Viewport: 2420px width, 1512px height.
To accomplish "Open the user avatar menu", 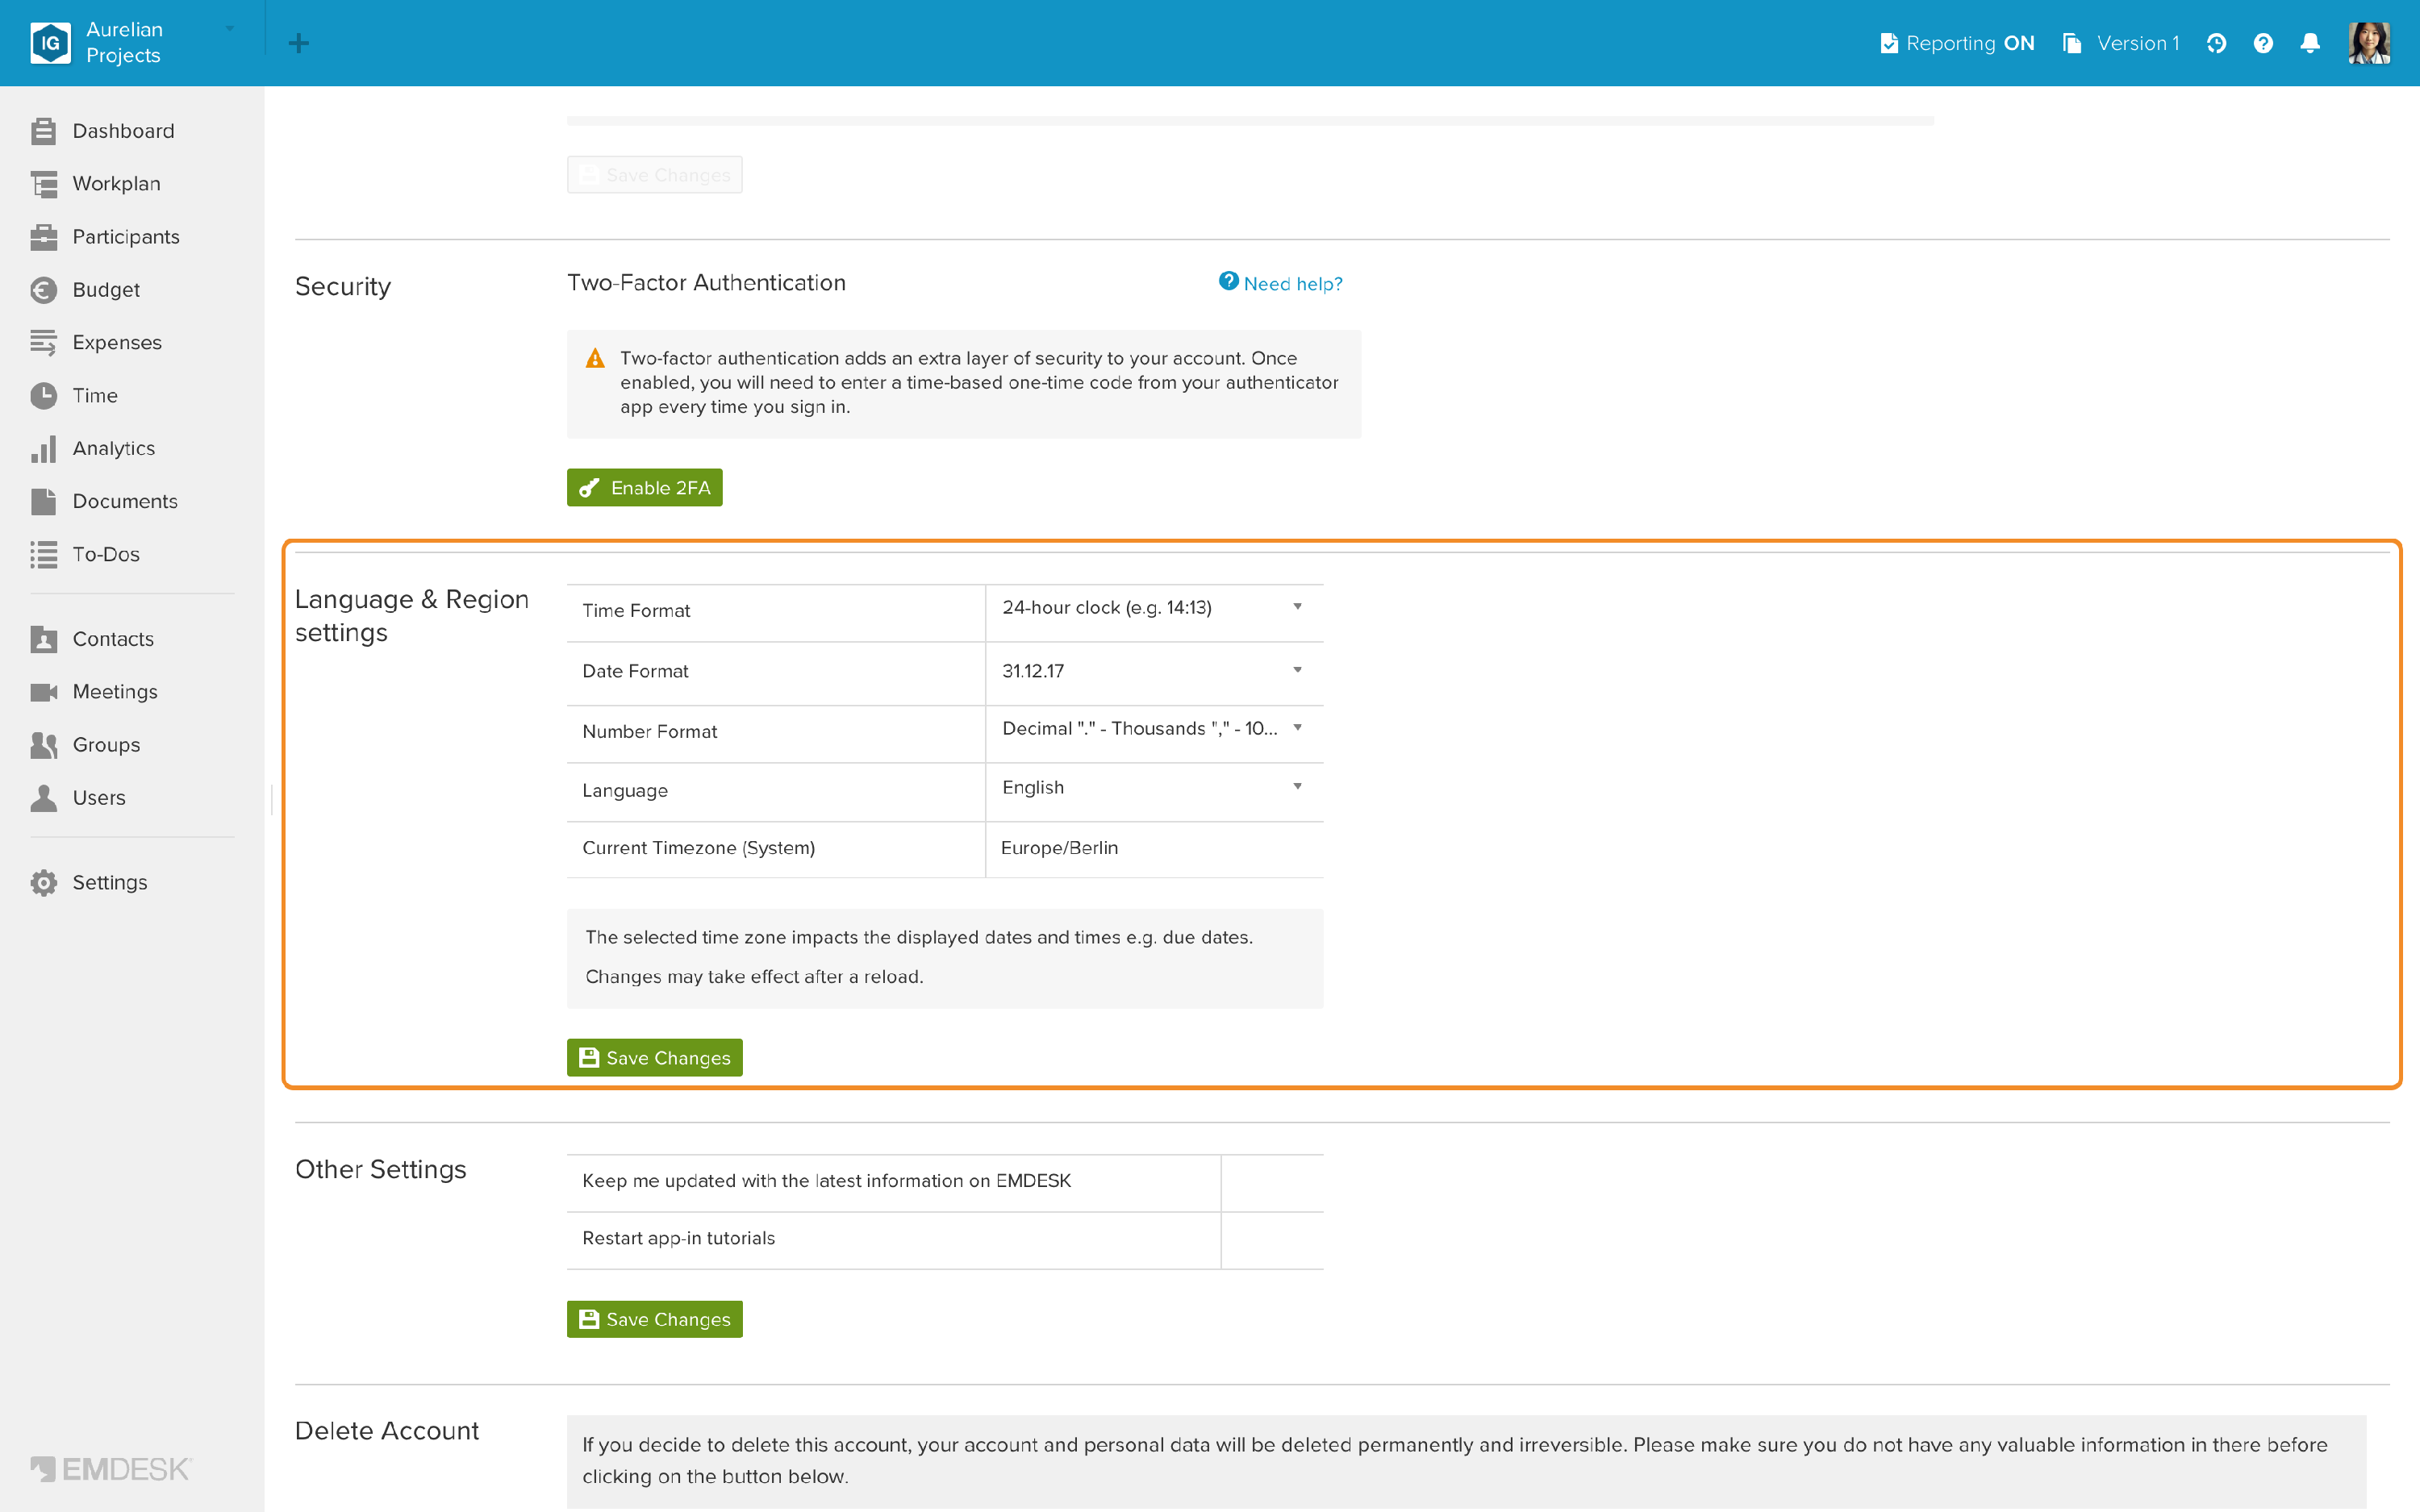I will pyautogui.click(x=2369, y=43).
